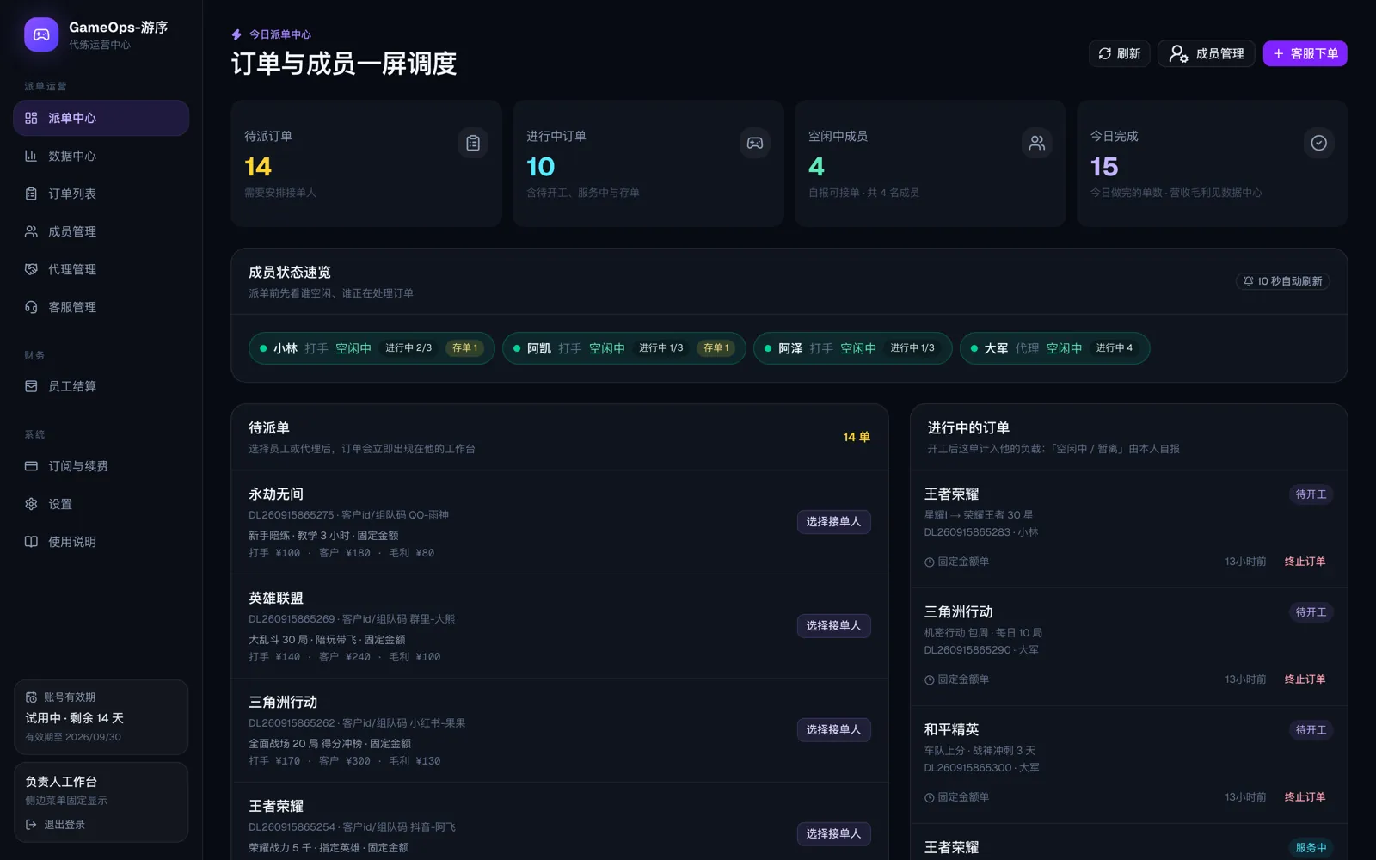Image resolution: width=1376 pixels, height=860 pixels.
Task: Click the 代理管理 handshake icon
Action: pos(31,269)
